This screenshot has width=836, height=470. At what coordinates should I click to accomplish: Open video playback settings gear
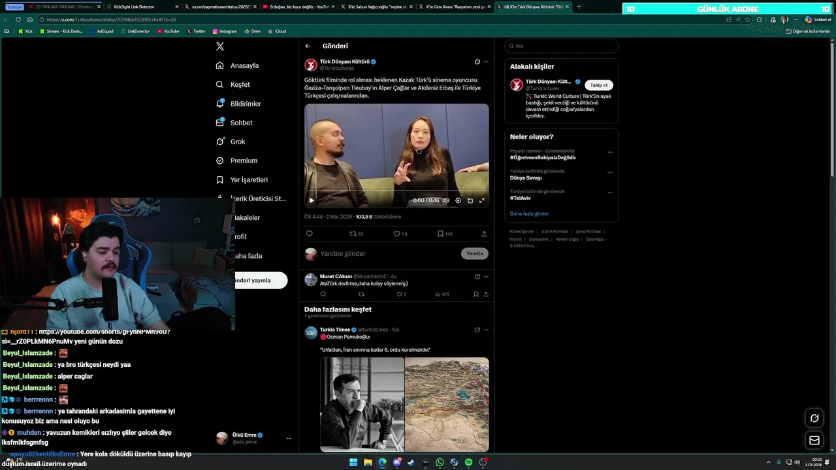pyautogui.click(x=458, y=200)
